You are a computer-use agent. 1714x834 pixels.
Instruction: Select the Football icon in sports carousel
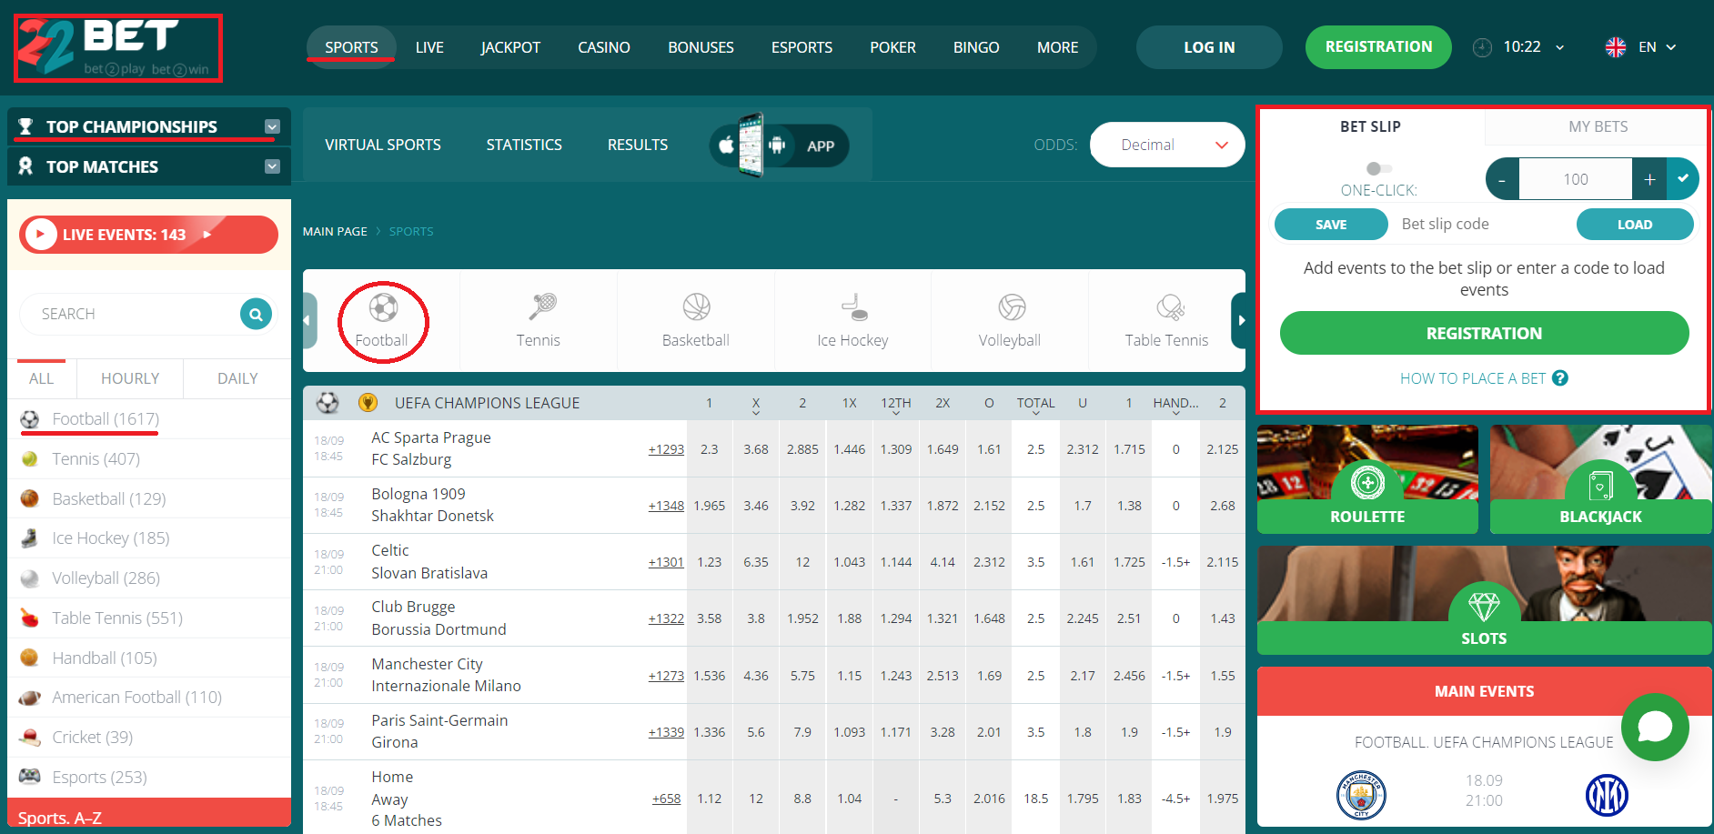[383, 307]
